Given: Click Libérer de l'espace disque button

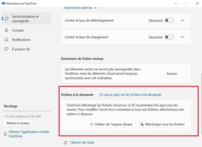Looking at the screenshot, I should coord(111,124).
